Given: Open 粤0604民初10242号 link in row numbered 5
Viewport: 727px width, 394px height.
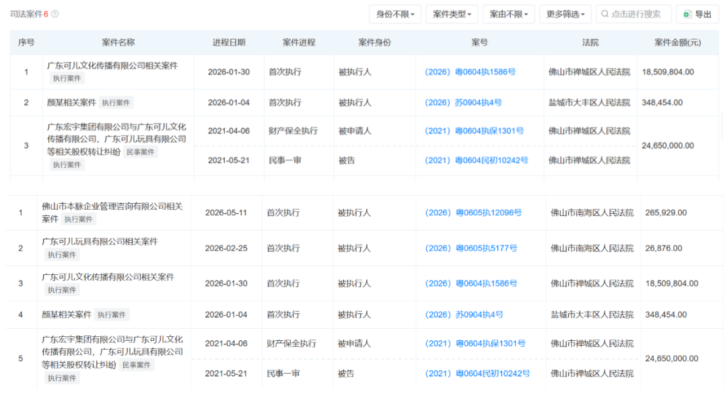Looking at the screenshot, I should pos(477,373).
